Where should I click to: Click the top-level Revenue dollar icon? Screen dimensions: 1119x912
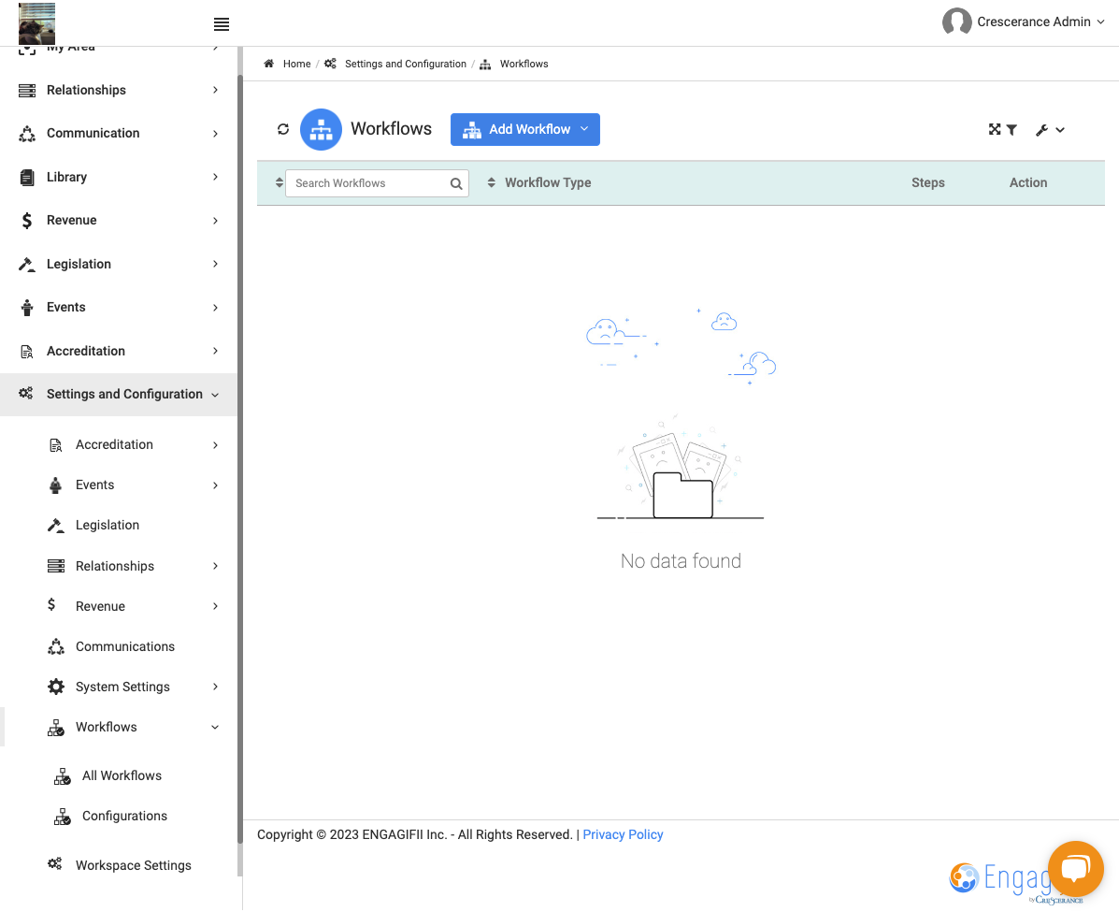tap(27, 221)
